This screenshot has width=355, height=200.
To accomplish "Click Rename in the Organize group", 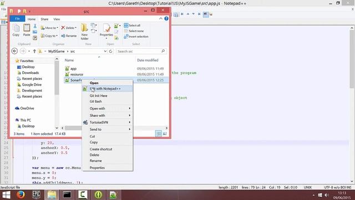I will 69,36.
